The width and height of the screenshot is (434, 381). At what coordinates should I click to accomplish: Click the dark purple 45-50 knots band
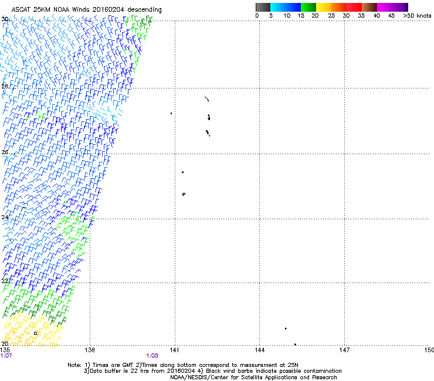(400, 7)
